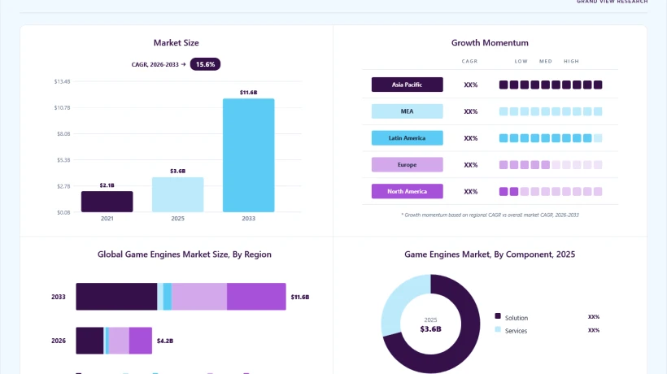Click the XX% value in Asia Pacific row
667x374 pixels.
coord(471,85)
